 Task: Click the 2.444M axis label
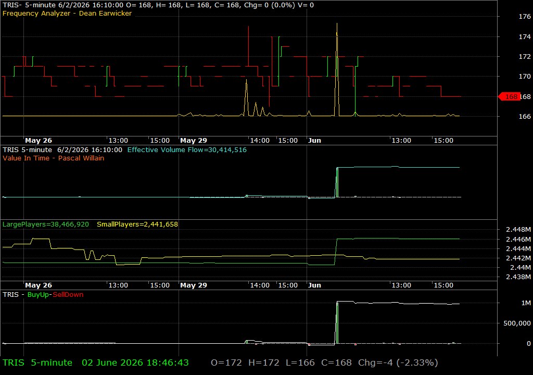(x=518, y=249)
